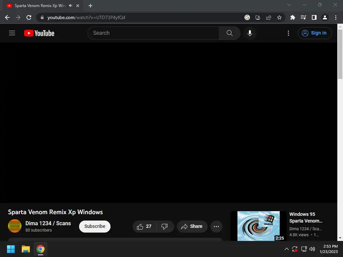The height and width of the screenshot is (257, 343).
Task: Open Chrome's three-dot customize menu
Action: pyautogui.click(x=336, y=17)
